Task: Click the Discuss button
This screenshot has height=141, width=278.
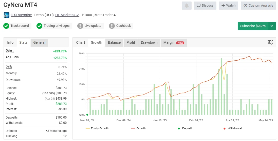Action: point(205,6)
